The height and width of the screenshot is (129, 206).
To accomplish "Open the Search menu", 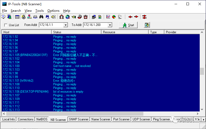I will pos(16,11).
